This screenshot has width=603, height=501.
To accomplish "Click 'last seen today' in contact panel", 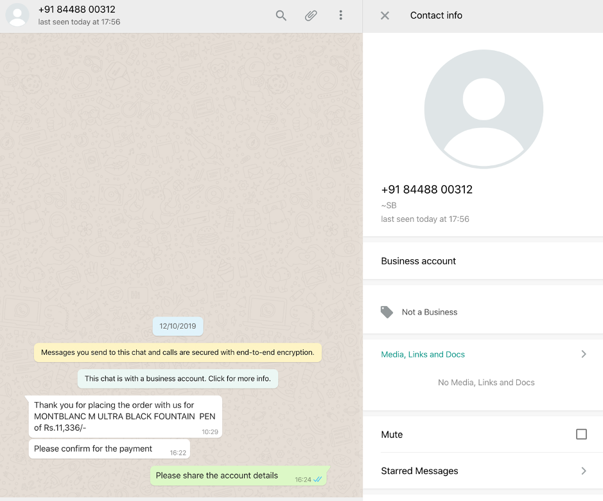I will point(425,219).
